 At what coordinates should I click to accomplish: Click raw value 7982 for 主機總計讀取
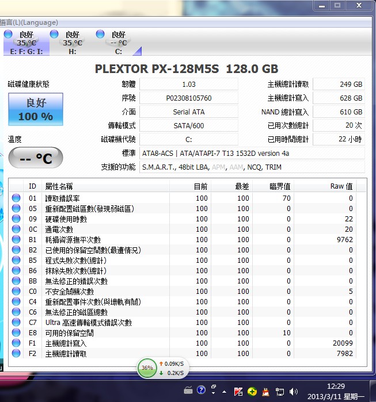tap(345, 354)
